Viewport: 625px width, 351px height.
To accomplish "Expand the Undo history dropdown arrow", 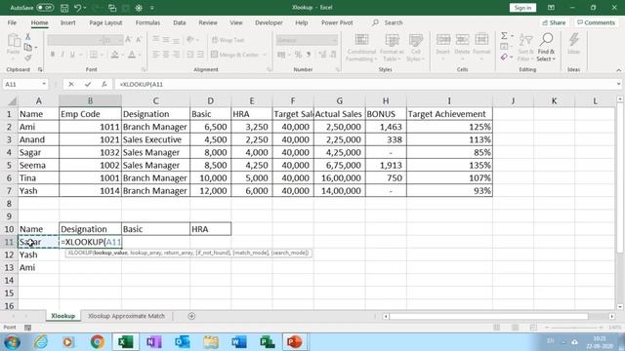I will [85, 8].
